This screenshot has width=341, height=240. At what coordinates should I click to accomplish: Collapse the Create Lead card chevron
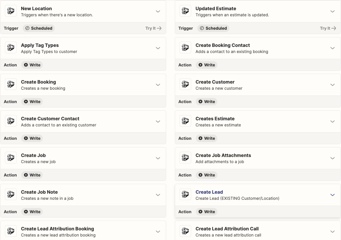coord(333,195)
